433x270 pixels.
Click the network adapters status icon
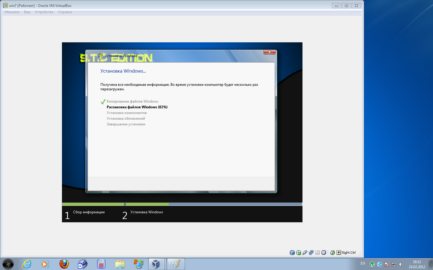coord(311,253)
